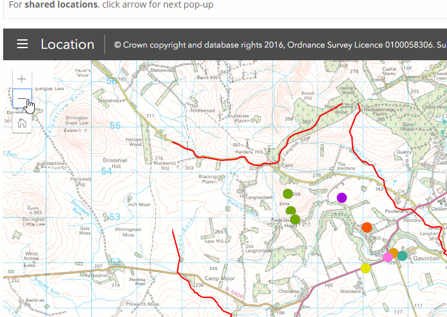Select the green marker near Langtonlees

(287, 194)
